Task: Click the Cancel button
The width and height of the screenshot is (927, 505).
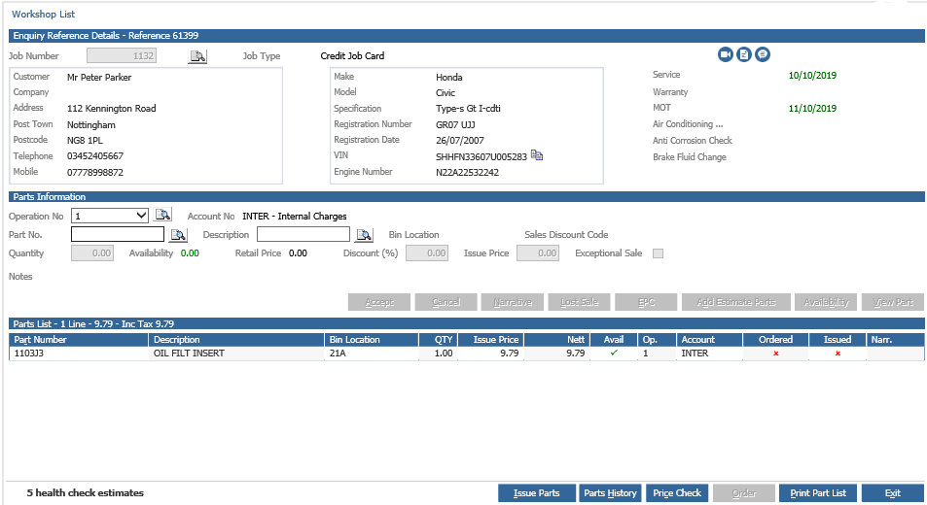Action: click(446, 302)
